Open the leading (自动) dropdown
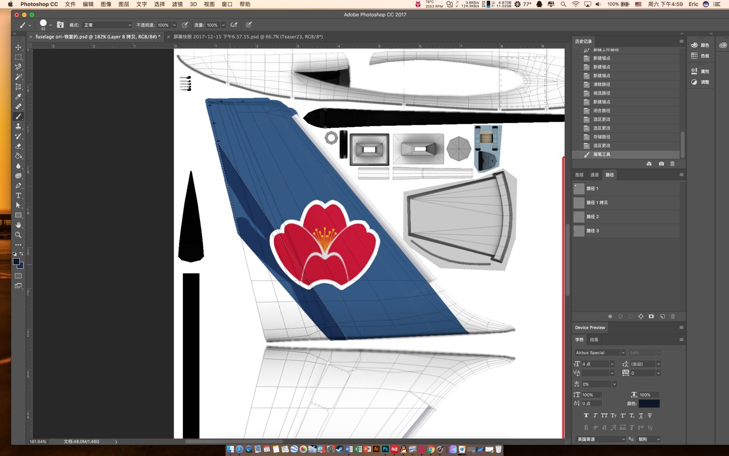This screenshot has height=456, width=729. click(x=659, y=364)
